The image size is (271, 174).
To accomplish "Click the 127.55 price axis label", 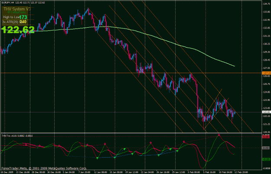I will 267,68.
